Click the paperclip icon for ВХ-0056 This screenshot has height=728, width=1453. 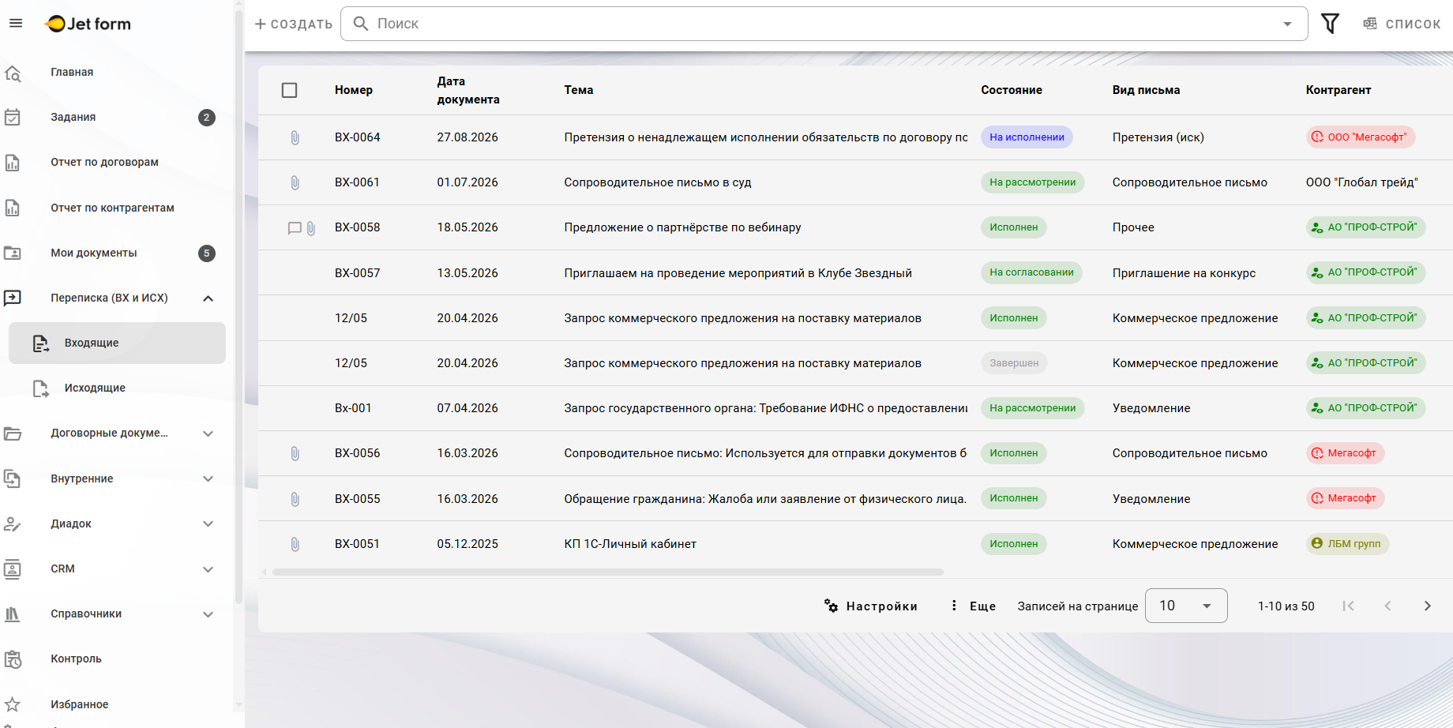pyautogui.click(x=295, y=453)
